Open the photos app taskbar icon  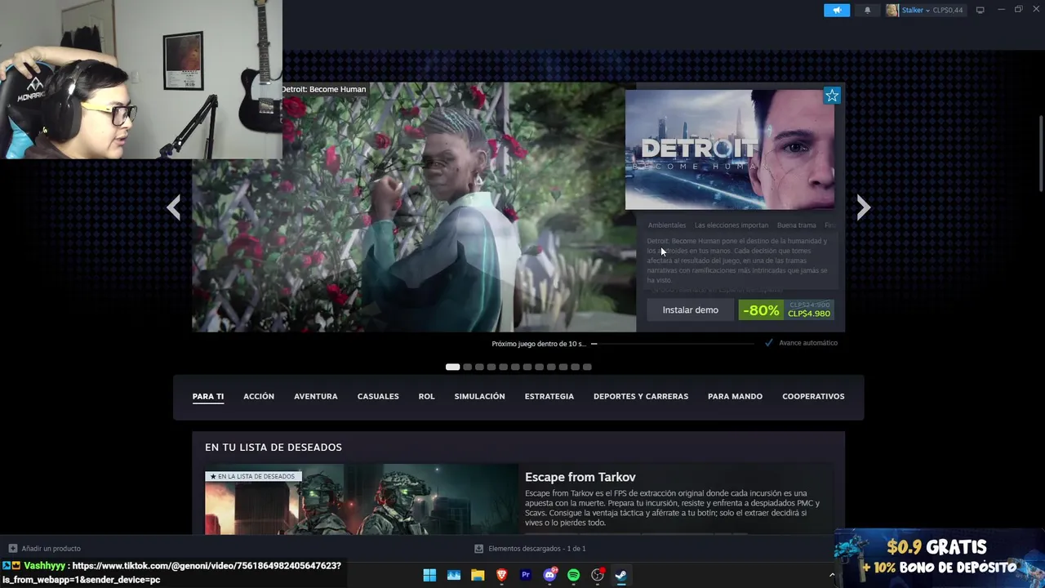pyautogui.click(x=454, y=575)
